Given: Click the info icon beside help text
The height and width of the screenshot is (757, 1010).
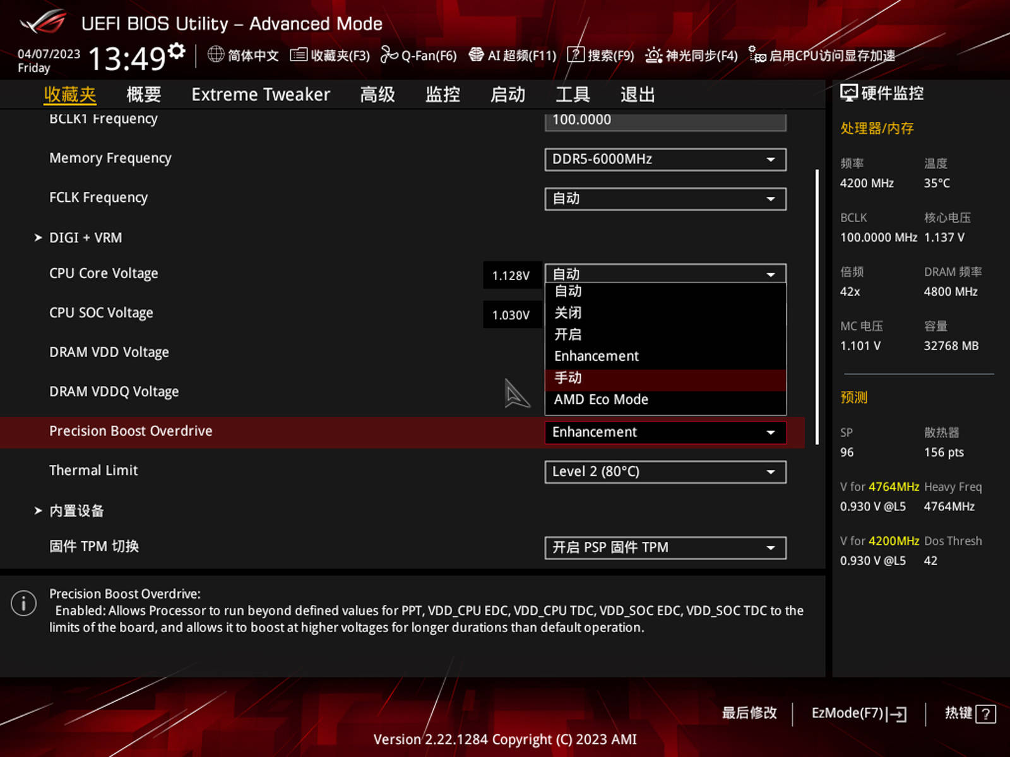Looking at the screenshot, I should 23,604.
